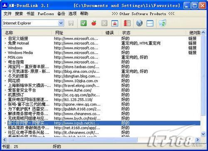
Task: Open the Internet Explorer browser dropdown
Action: tap(61, 23)
